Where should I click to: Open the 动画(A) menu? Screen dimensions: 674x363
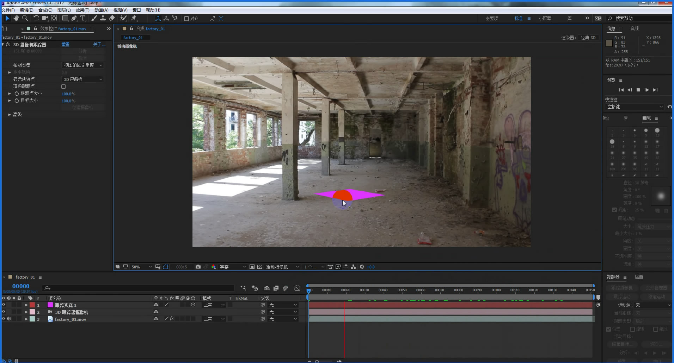point(102,10)
